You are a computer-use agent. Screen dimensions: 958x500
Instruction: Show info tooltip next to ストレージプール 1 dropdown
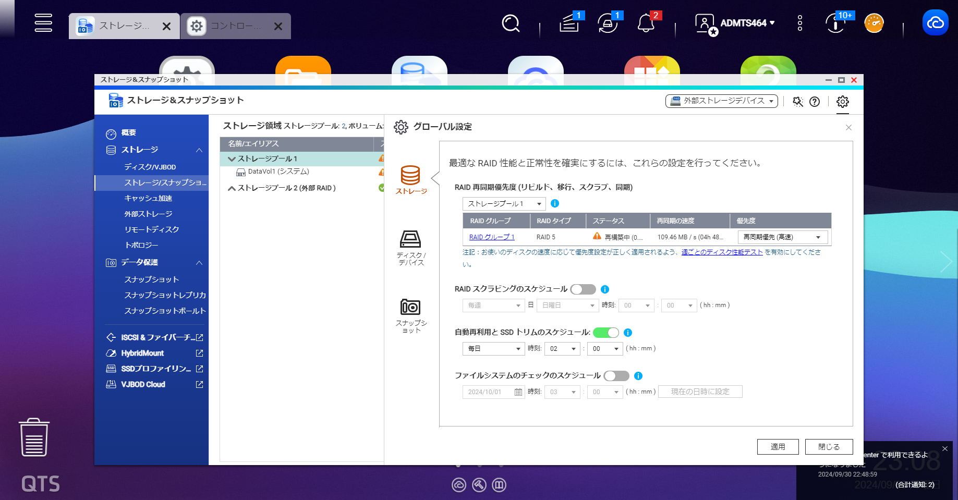tap(555, 203)
